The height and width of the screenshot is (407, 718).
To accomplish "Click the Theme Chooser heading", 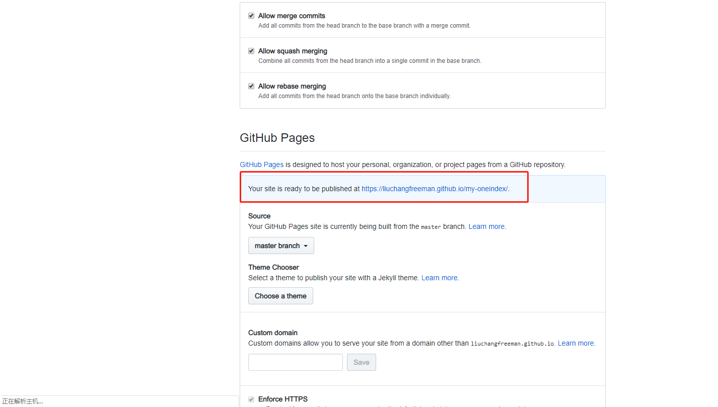I will 273,267.
